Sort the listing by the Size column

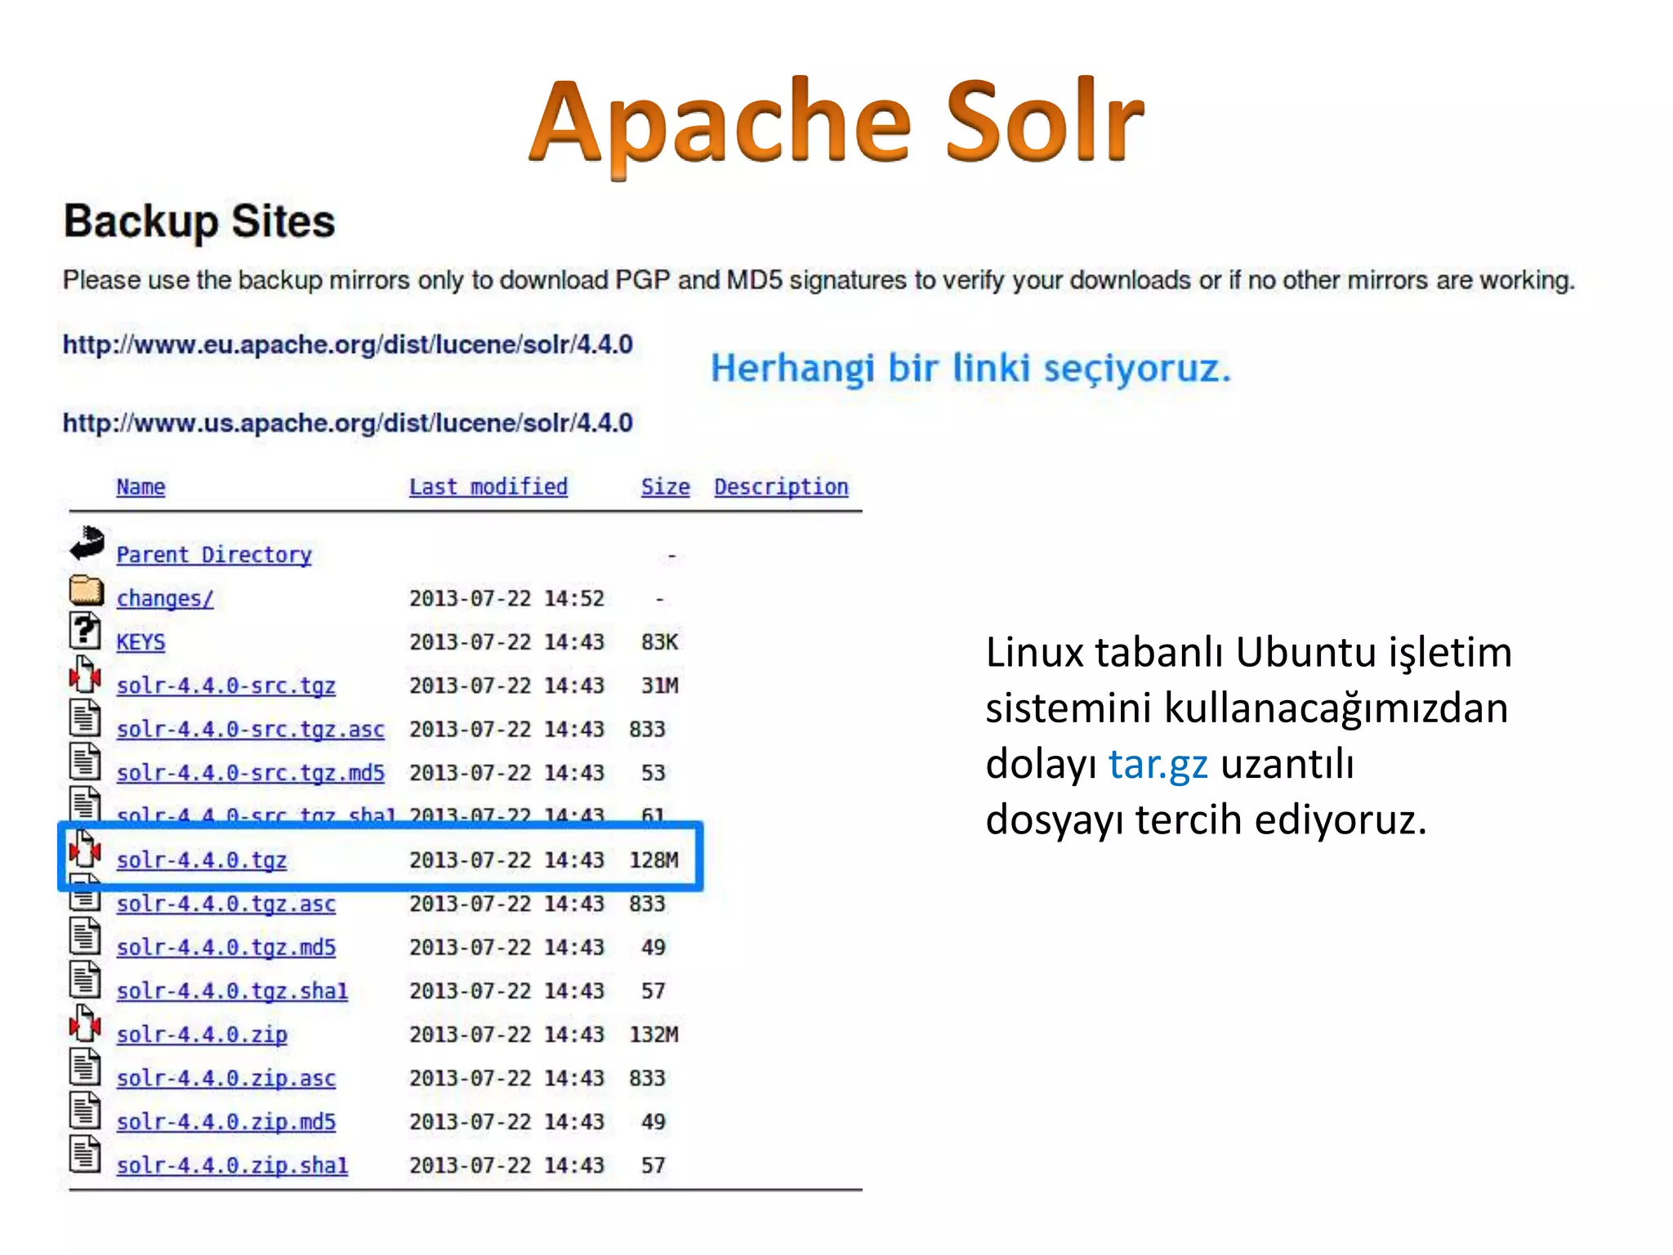[665, 487]
